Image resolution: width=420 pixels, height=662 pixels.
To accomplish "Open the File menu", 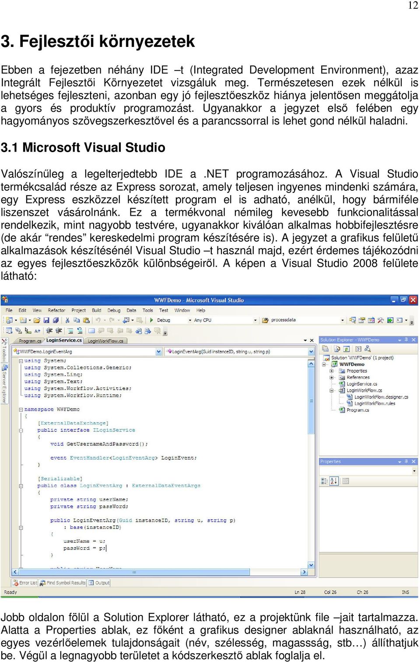I will [9, 310].
